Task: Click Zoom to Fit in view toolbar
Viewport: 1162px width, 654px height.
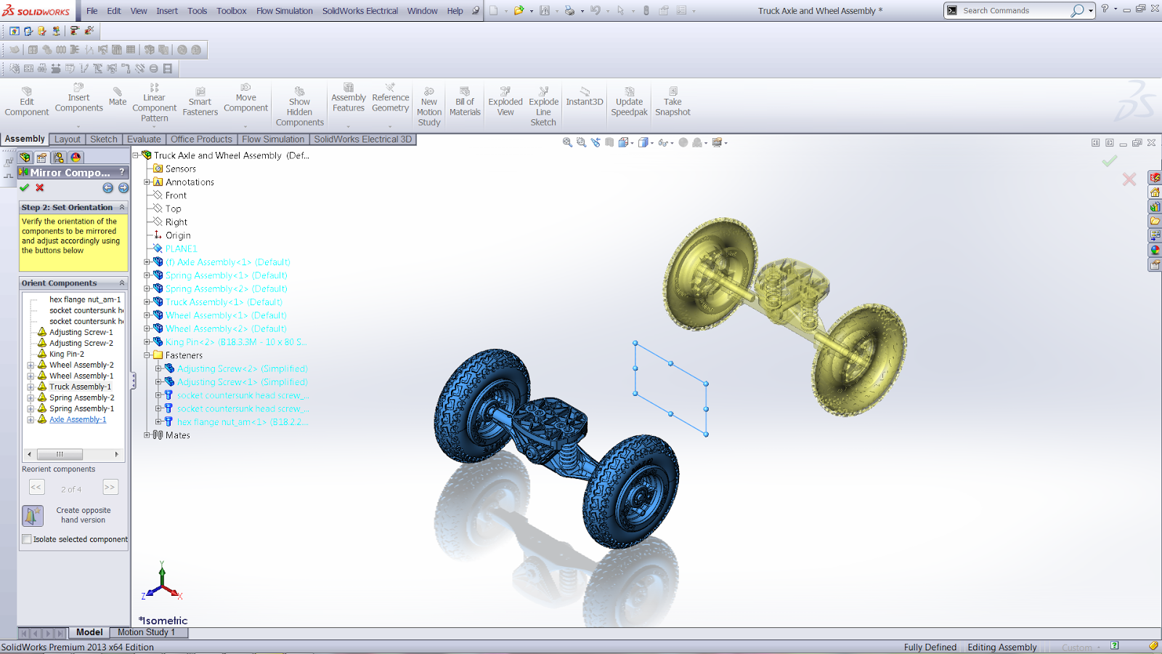Action: (567, 142)
